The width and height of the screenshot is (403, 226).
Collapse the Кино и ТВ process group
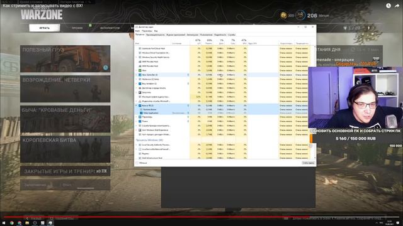coord(137,105)
